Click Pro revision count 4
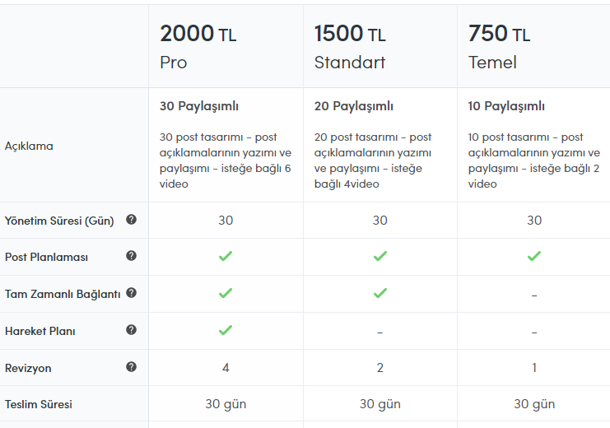 (x=226, y=368)
